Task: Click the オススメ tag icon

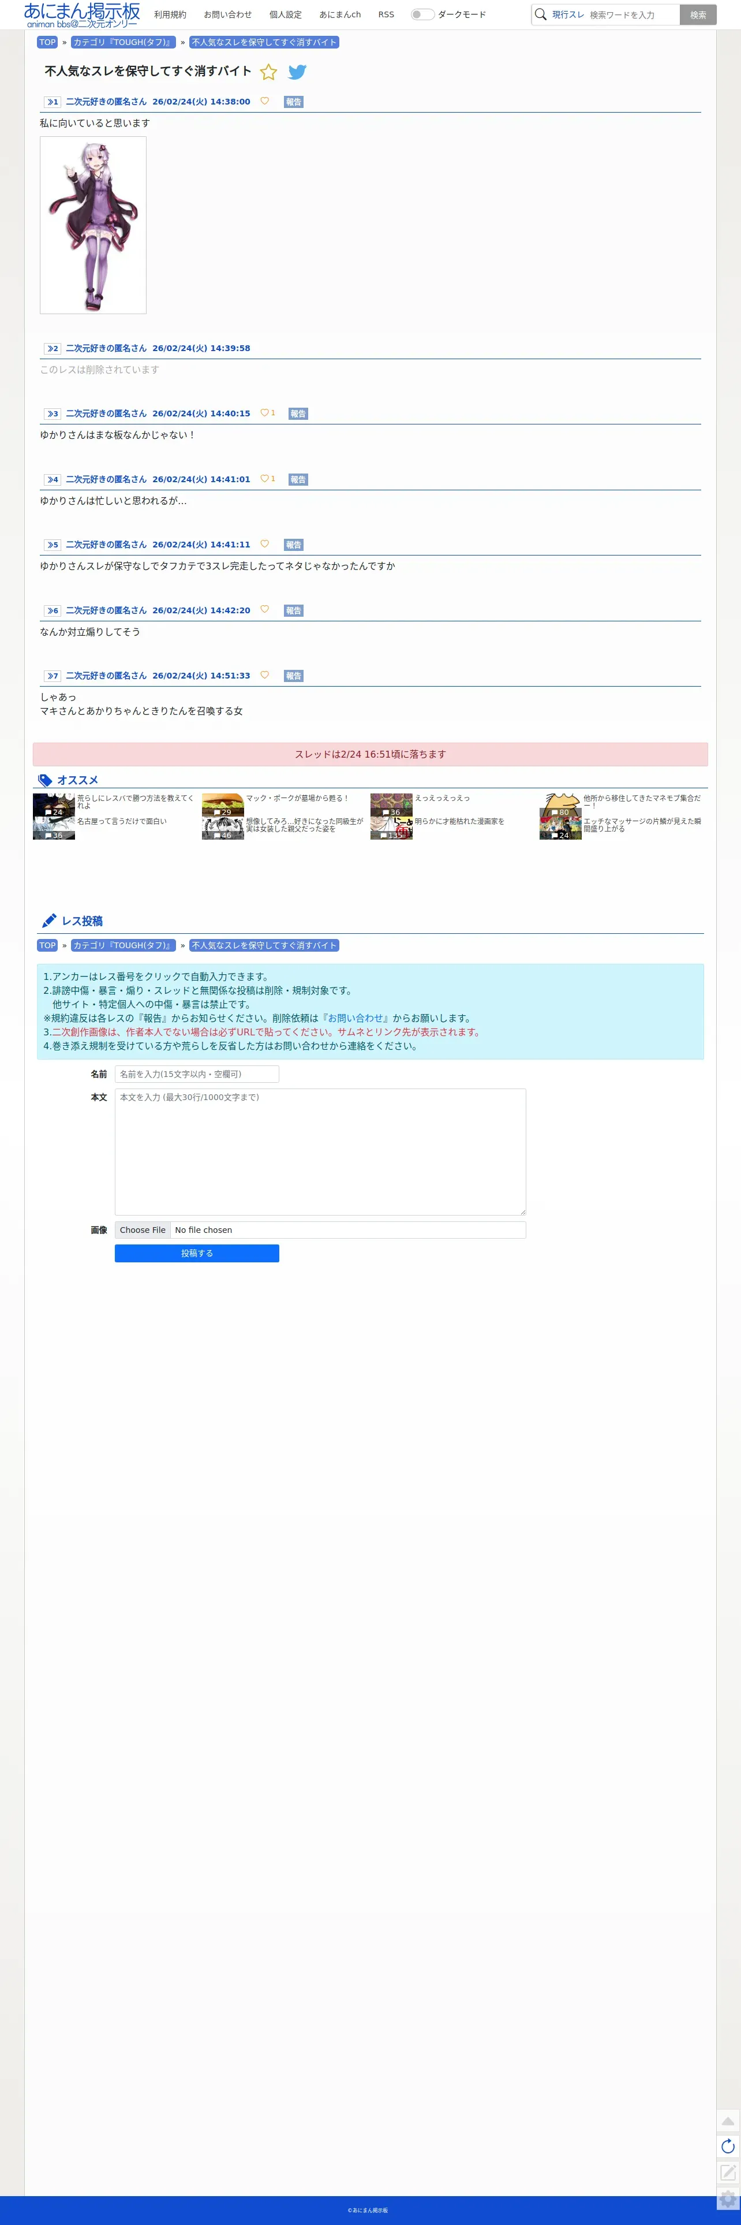Action: pos(45,780)
